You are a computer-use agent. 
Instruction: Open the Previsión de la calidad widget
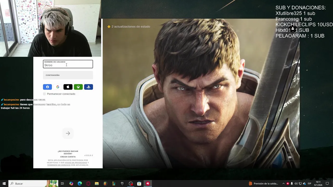click(x=263, y=184)
